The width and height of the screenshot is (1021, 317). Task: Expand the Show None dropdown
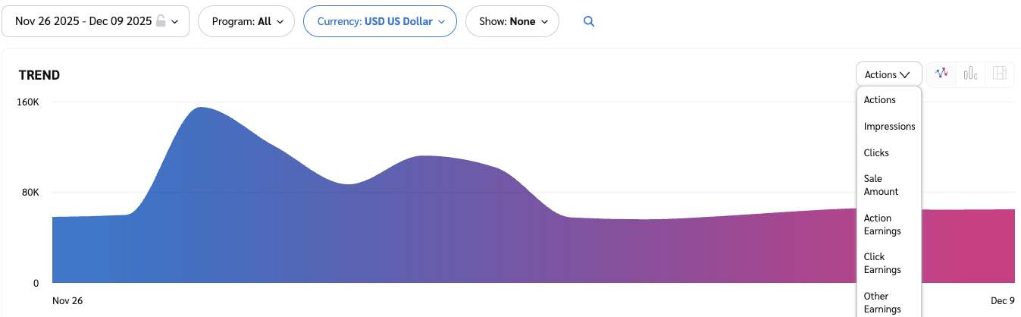coord(512,21)
